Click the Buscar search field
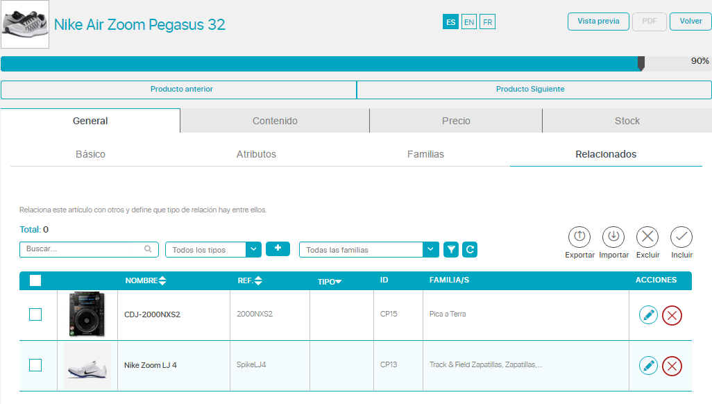The width and height of the screenshot is (712, 404). tap(89, 249)
